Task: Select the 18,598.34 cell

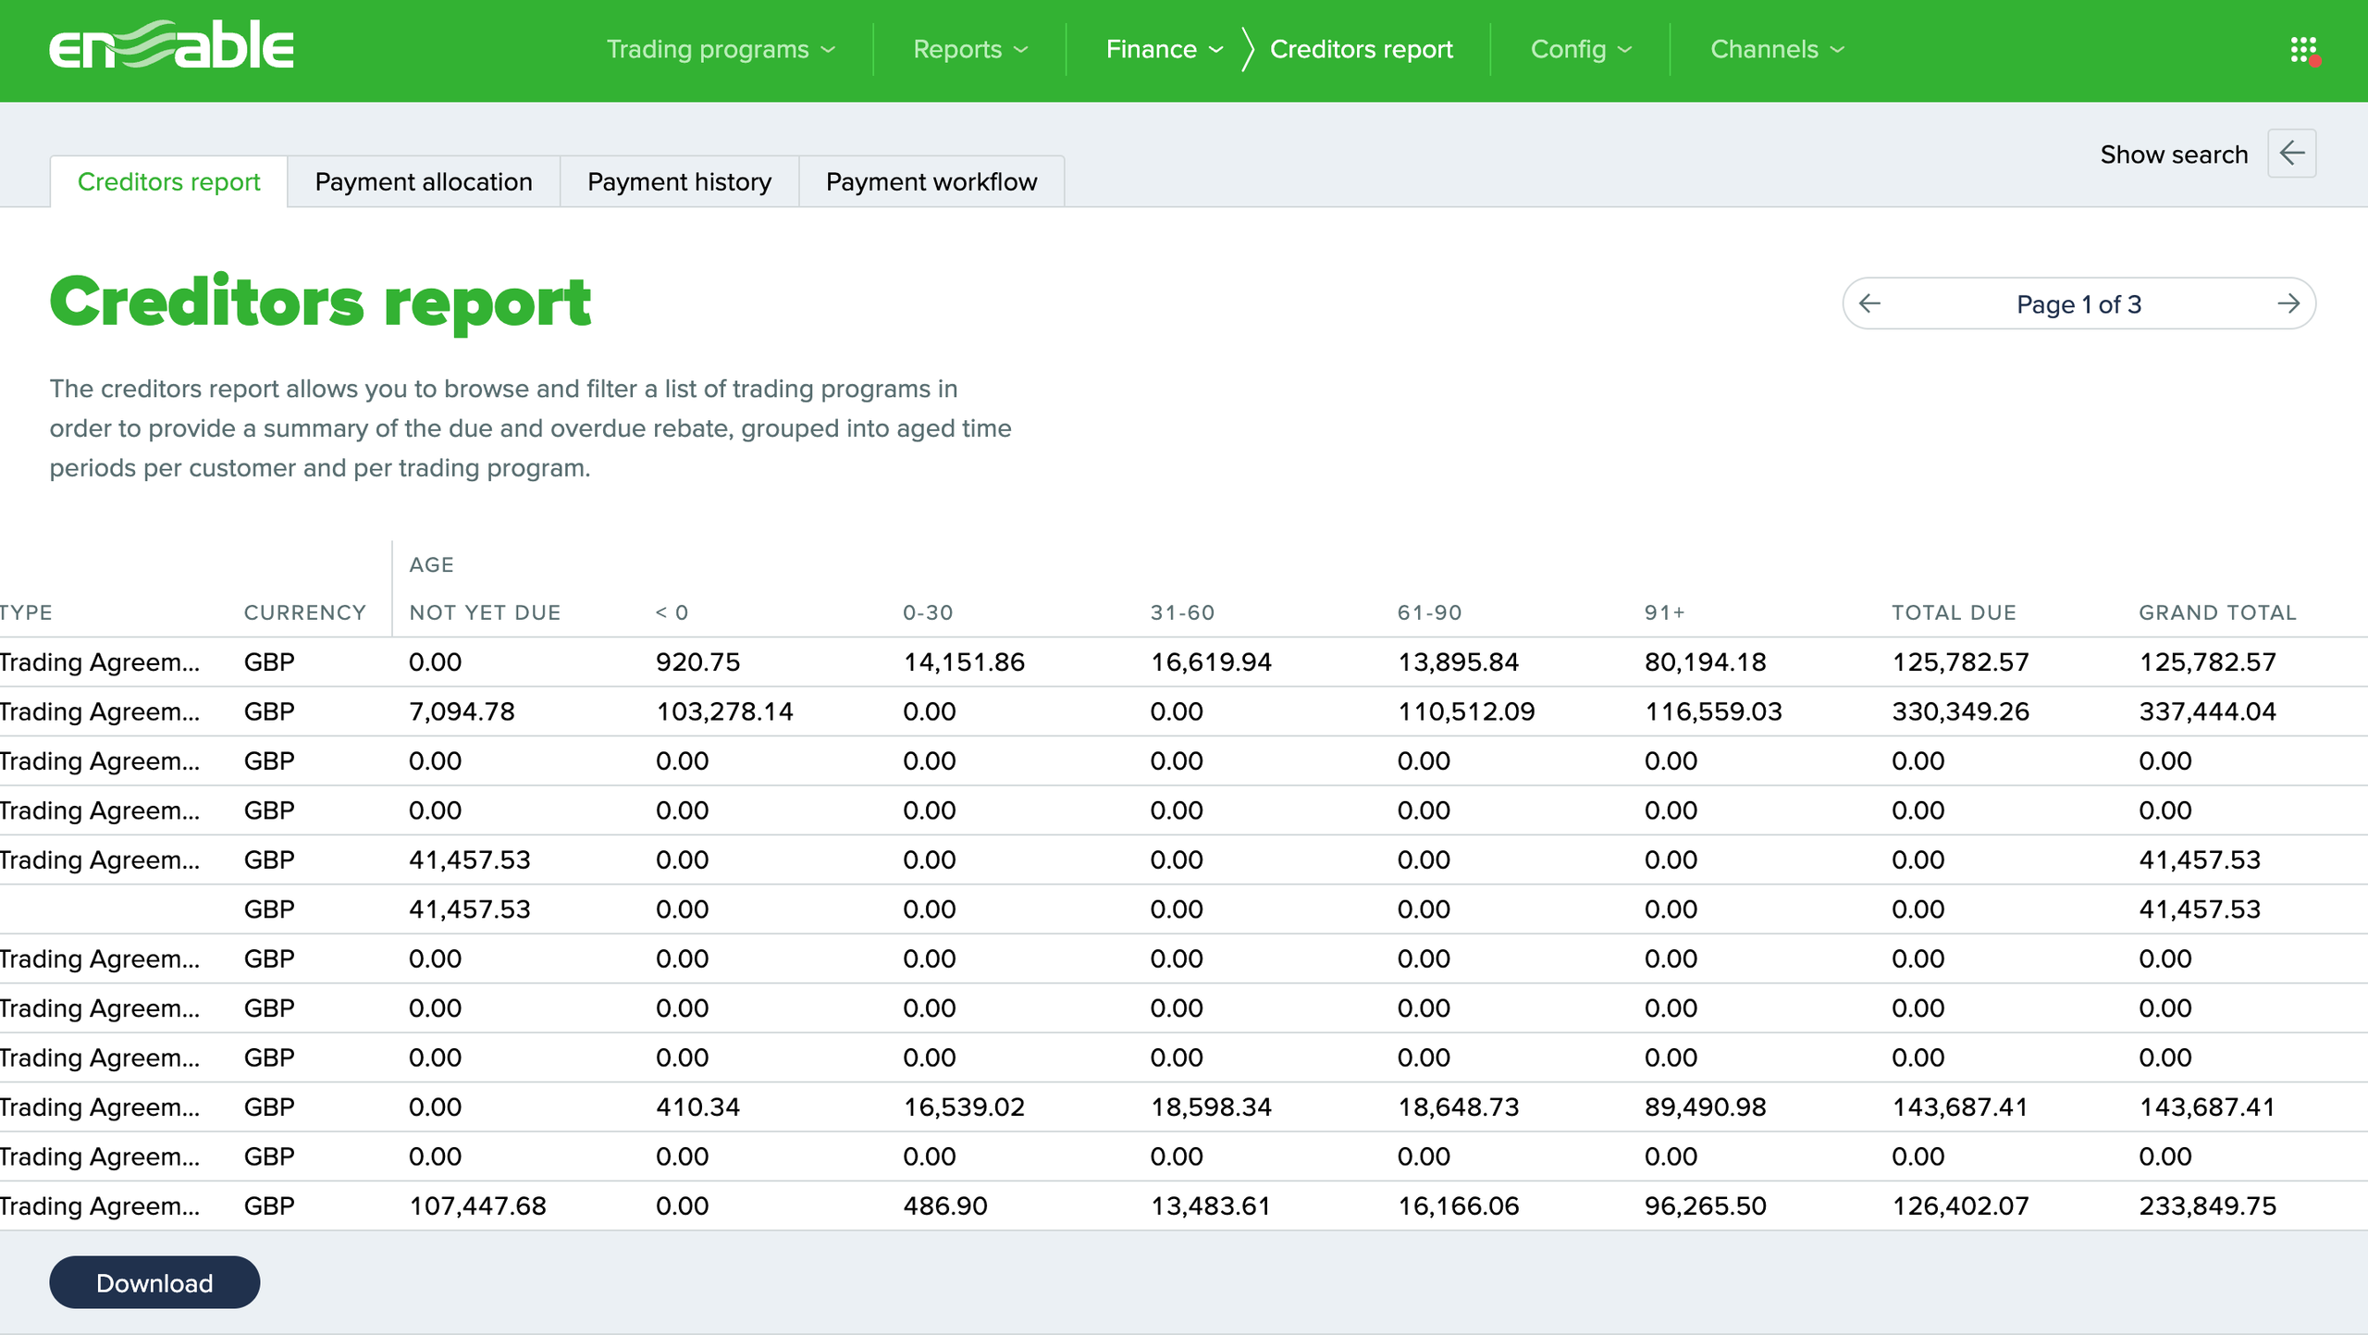Action: pyautogui.click(x=1211, y=1107)
